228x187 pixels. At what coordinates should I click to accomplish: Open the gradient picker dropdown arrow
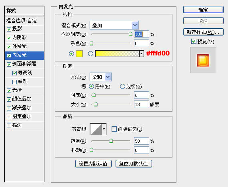pyautogui.click(x=142, y=54)
